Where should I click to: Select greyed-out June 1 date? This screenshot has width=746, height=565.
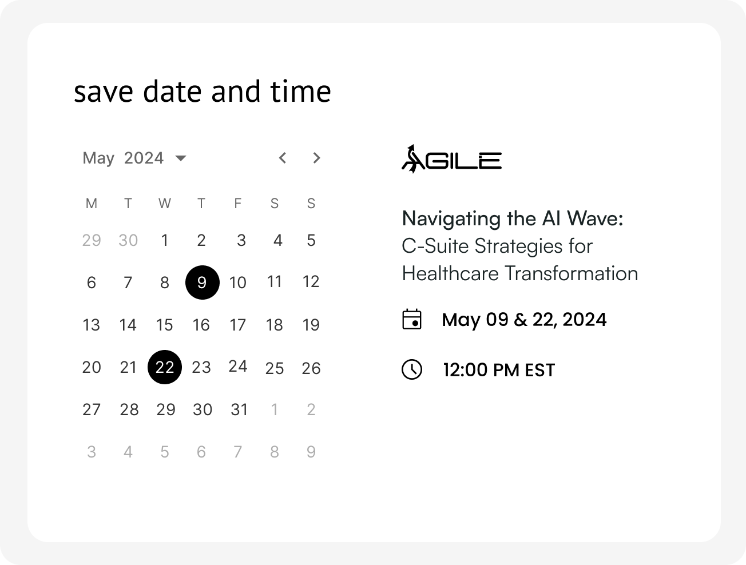pyautogui.click(x=275, y=409)
